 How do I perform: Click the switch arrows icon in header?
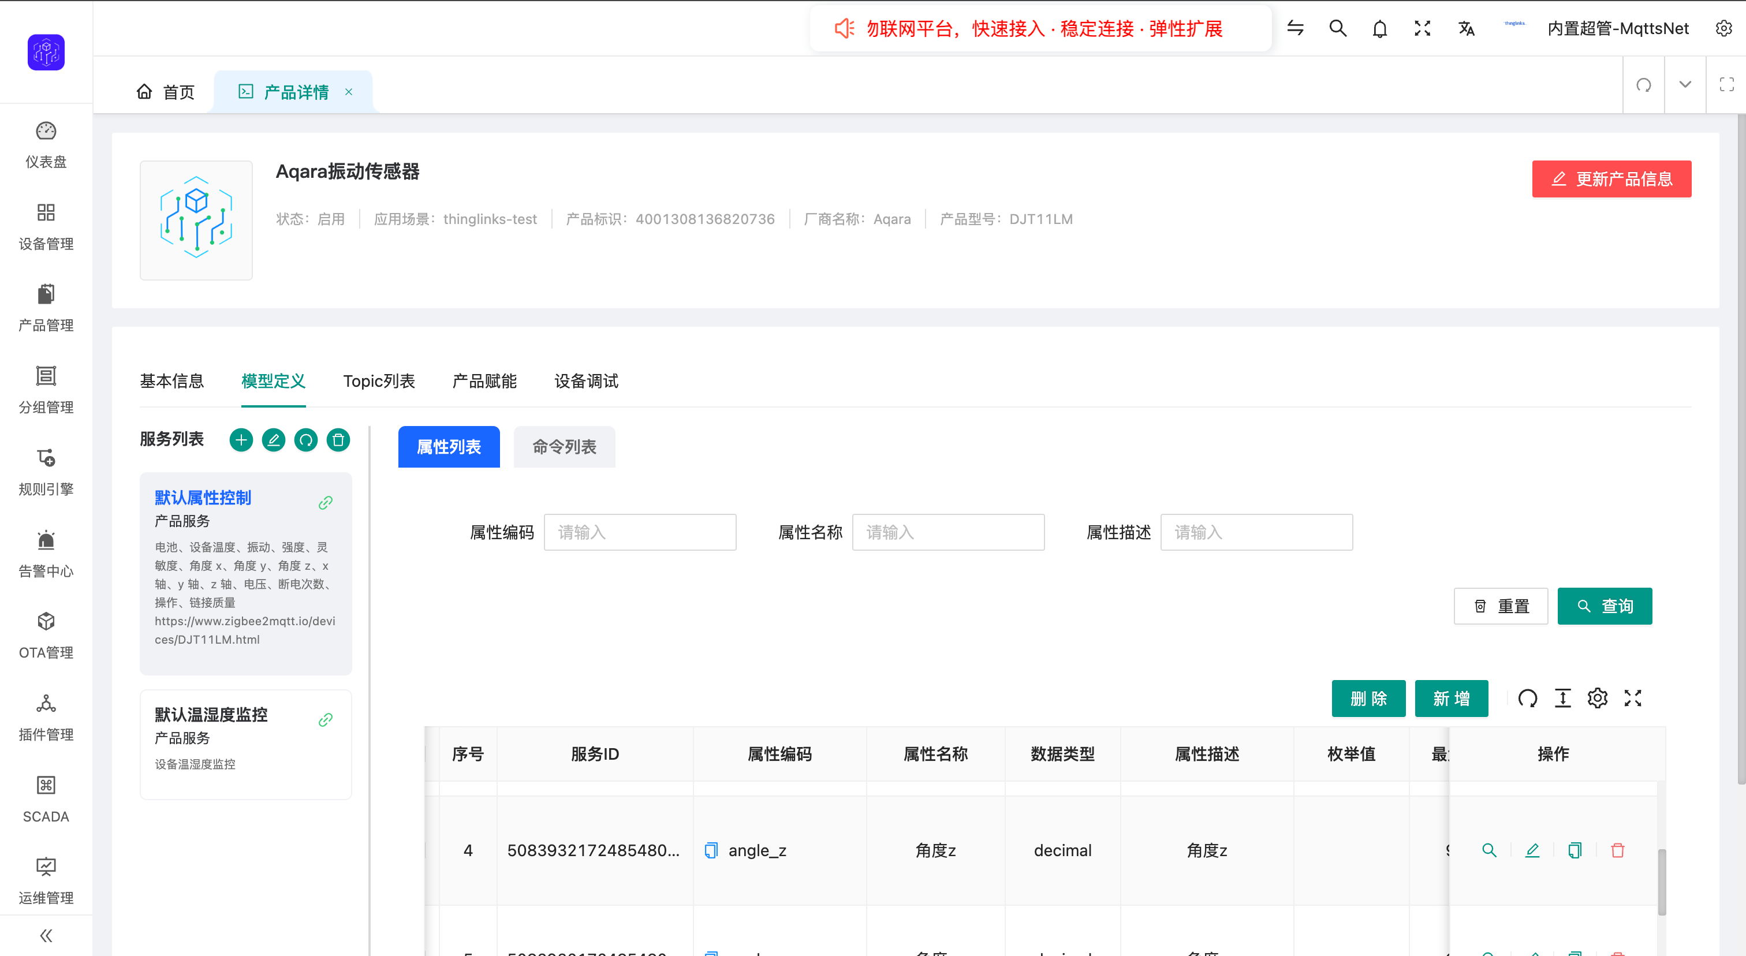pyautogui.click(x=1295, y=28)
